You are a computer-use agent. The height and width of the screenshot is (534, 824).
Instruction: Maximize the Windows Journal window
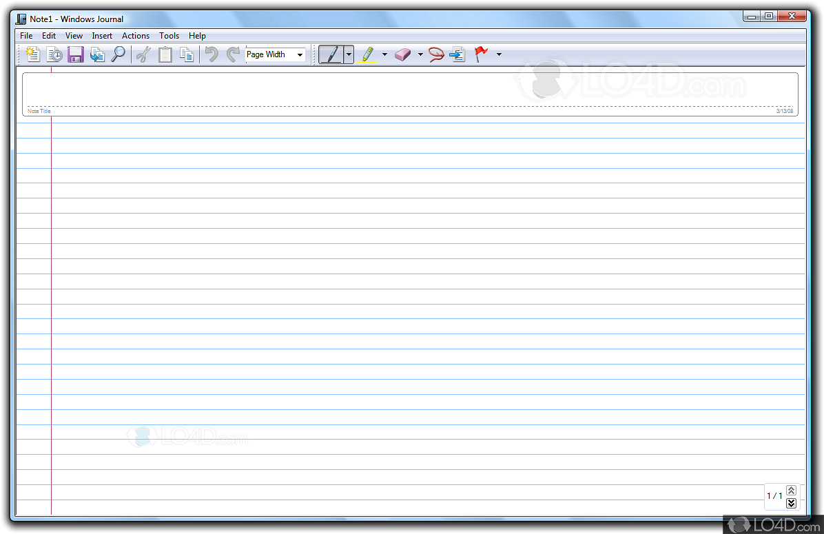point(769,17)
